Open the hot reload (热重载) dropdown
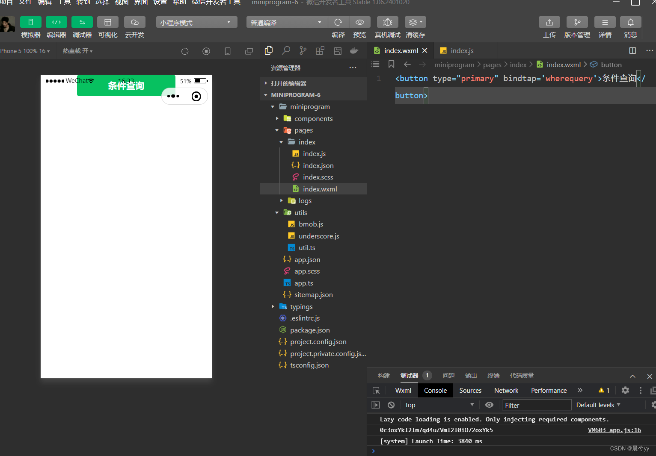Image resolution: width=656 pixels, height=456 pixels. click(x=78, y=51)
